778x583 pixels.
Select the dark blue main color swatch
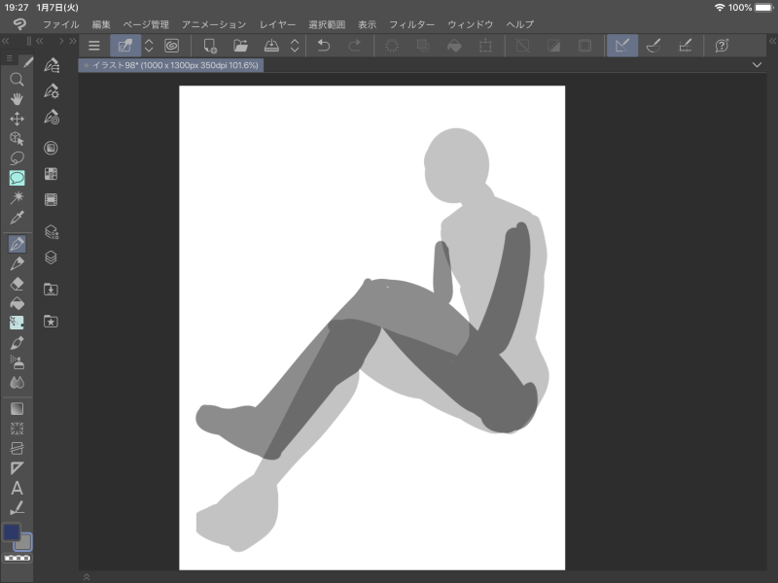click(x=12, y=532)
